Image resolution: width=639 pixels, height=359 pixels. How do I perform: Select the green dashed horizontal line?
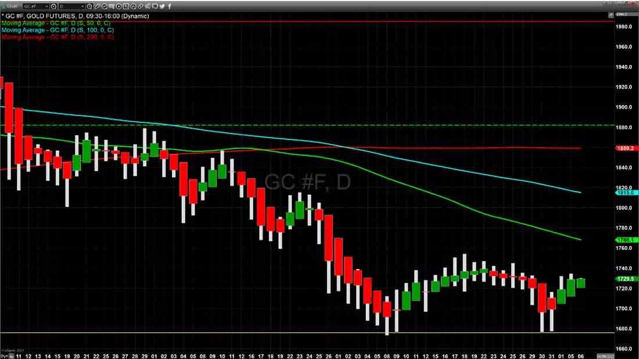pyautogui.click(x=307, y=125)
